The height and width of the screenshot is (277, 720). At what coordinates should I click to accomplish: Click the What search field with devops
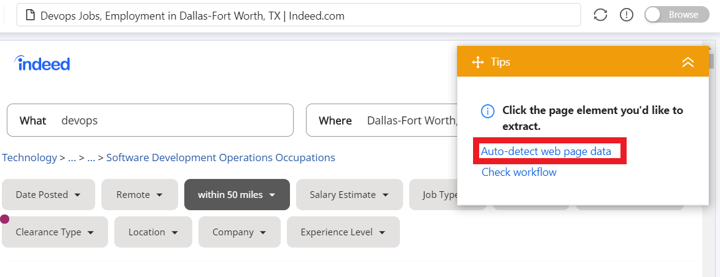pos(150,120)
